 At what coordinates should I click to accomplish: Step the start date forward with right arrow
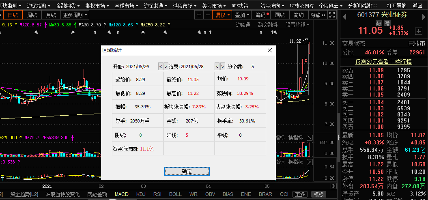coord(166,67)
